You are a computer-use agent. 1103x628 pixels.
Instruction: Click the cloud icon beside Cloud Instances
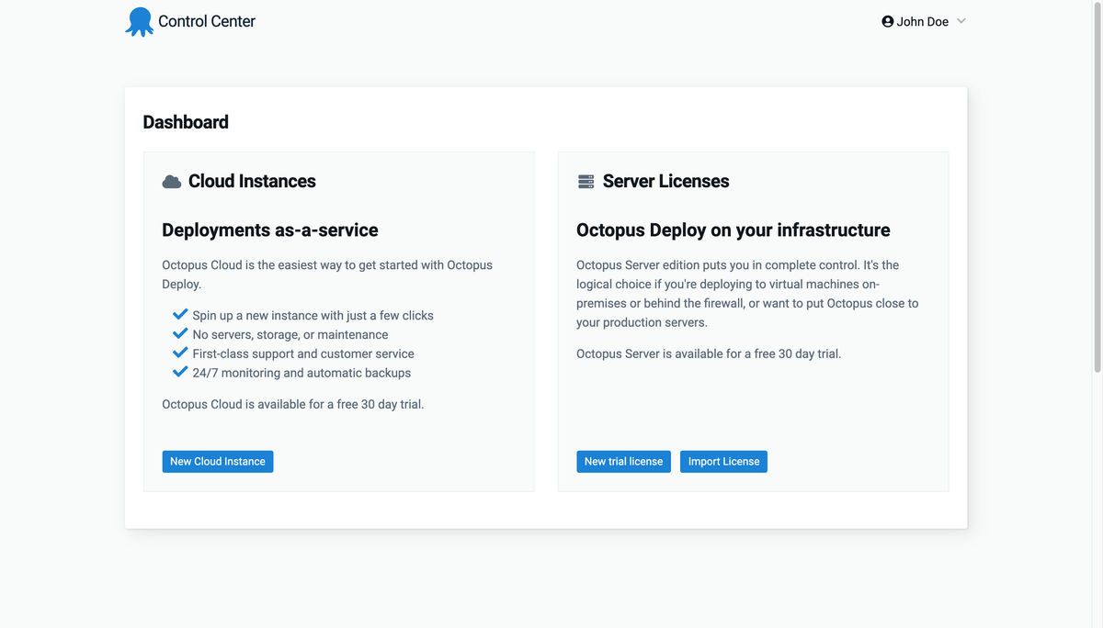pos(171,181)
